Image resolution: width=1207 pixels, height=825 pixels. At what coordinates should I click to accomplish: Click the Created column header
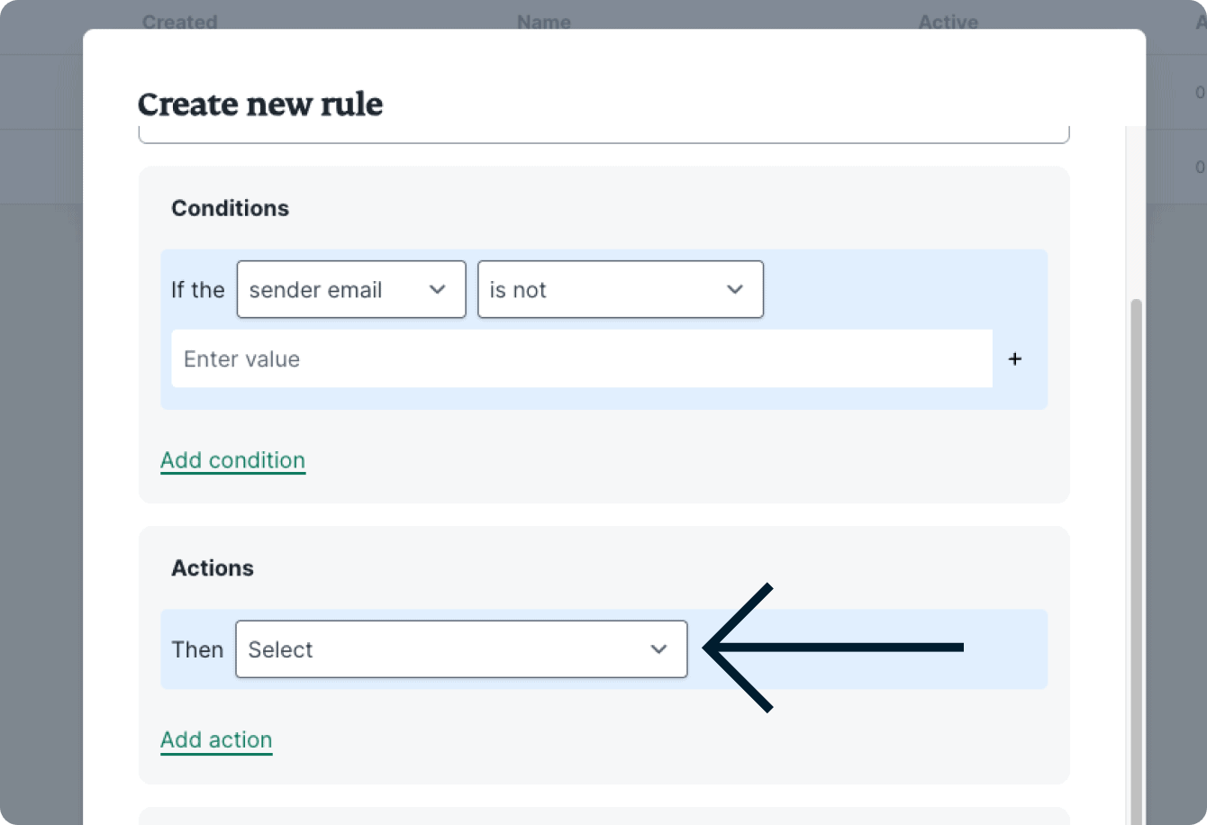tap(180, 22)
